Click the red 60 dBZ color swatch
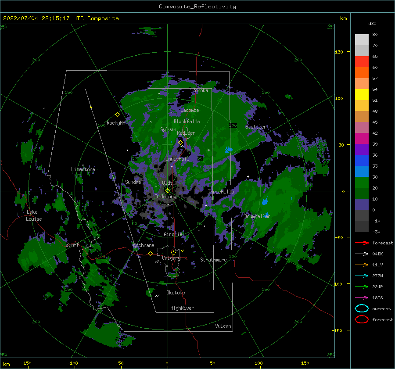 [362, 62]
